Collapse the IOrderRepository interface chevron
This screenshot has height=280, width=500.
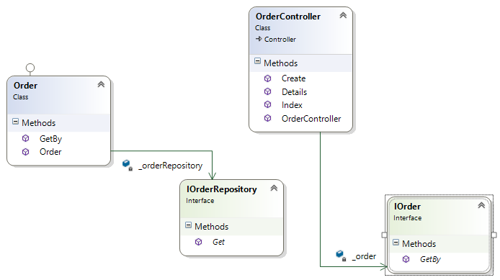pyautogui.click(x=274, y=188)
